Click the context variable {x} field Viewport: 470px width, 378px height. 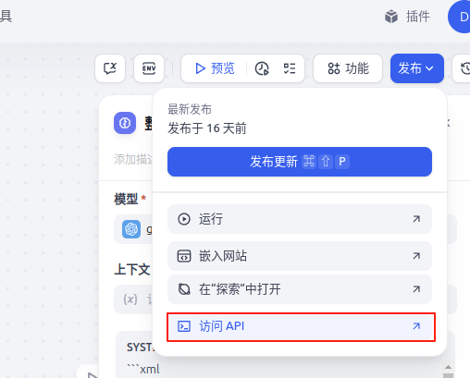click(x=133, y=299)
